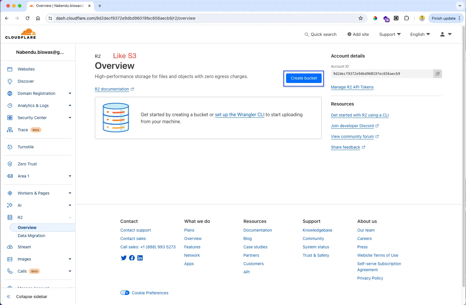Click the R2 database icon in sidebar
The image size is (466, 305).
click(10, 217)
